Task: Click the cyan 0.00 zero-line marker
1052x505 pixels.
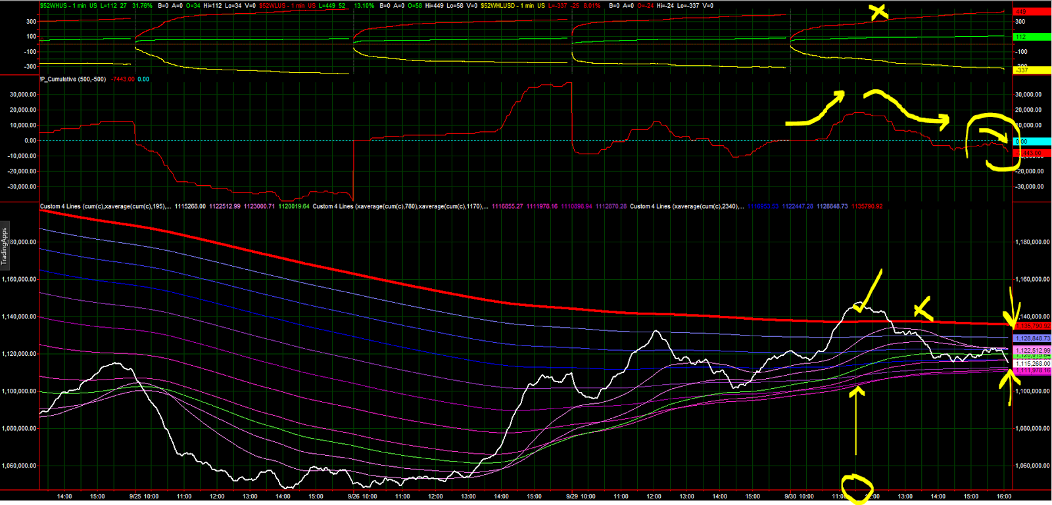Action: click(1031, 141)
